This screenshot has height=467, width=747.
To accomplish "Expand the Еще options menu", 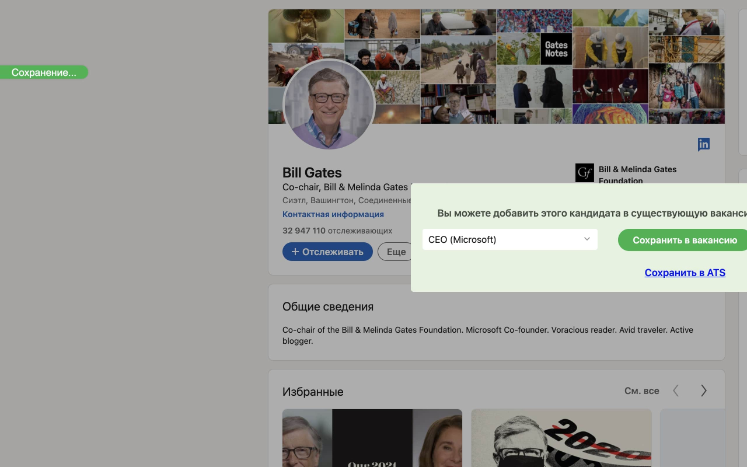I will tap(395, 252).
